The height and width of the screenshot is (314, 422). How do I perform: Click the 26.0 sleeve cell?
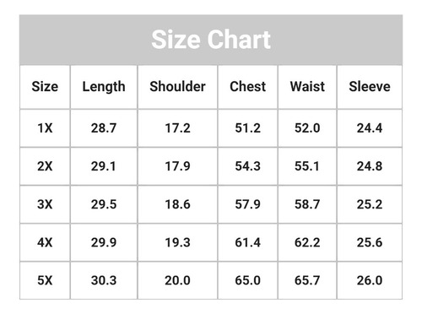pyautogui.click(x=370, y=280)
